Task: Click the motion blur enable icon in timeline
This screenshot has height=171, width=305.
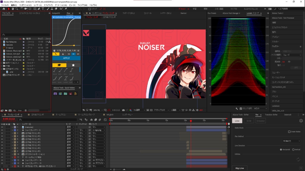Action: 100,120
